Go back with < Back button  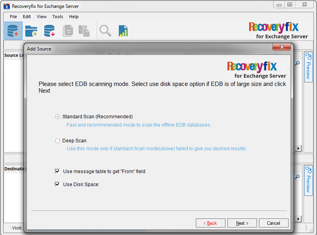210,223
